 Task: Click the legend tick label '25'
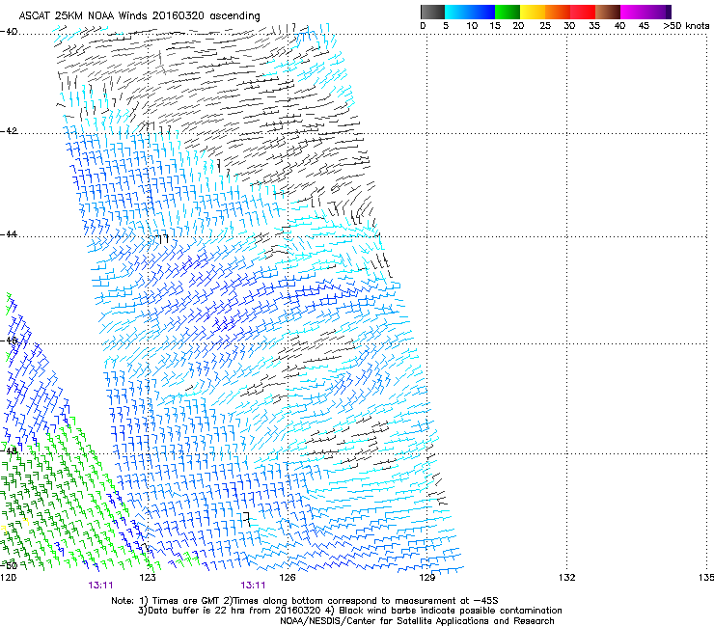point(545,26)
